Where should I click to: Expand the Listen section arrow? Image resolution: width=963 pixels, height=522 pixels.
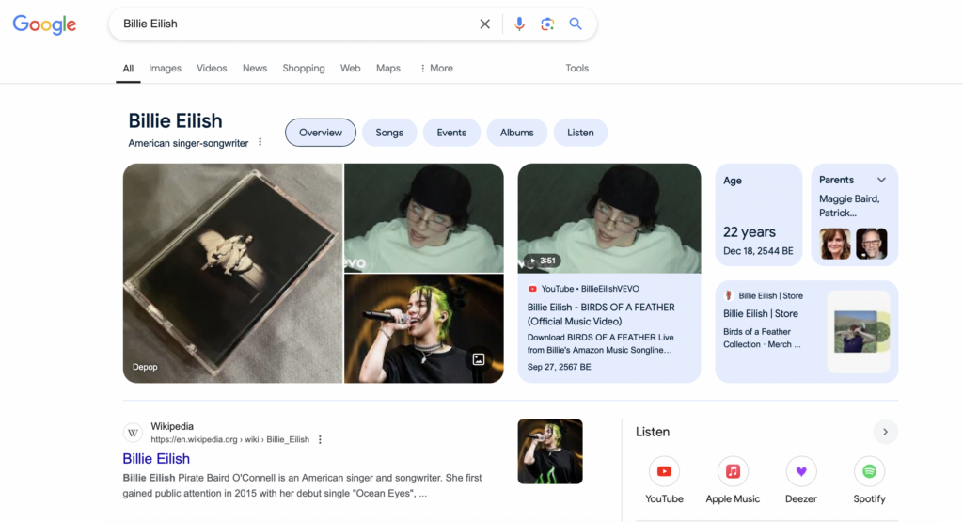[x=885, y=432]
